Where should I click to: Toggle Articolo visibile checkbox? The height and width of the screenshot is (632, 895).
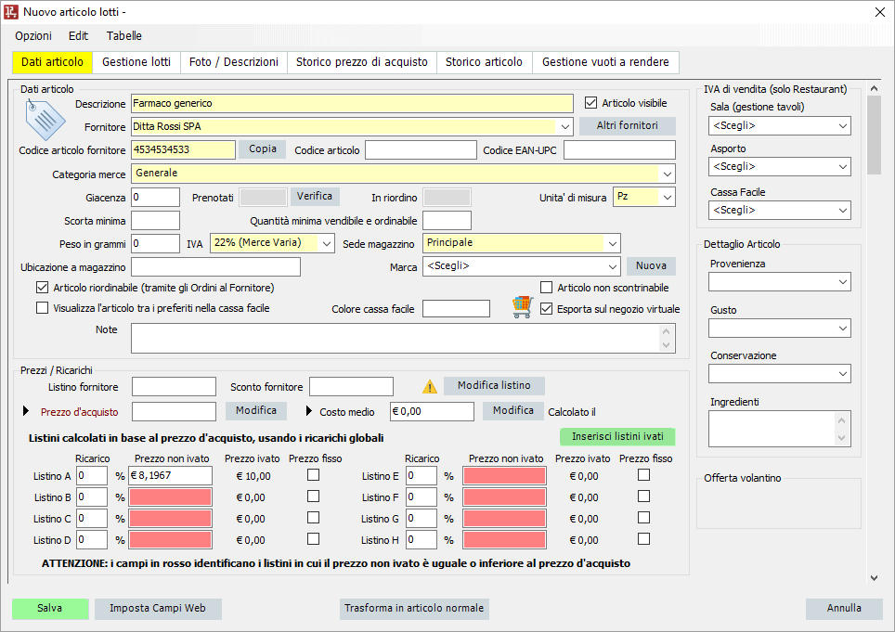click(590, 103)
